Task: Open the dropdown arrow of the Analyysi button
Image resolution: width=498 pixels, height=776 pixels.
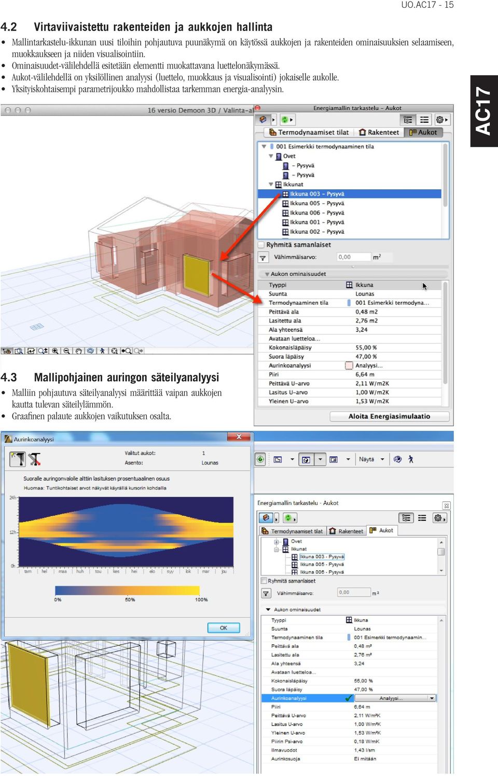Action: (x=431, y=698)
